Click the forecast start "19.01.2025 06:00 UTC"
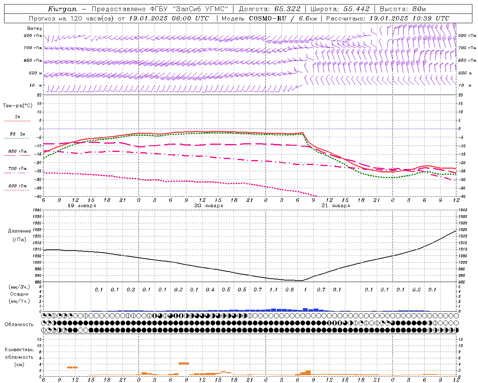Screen dimensions: 478x383 [169, 18]
